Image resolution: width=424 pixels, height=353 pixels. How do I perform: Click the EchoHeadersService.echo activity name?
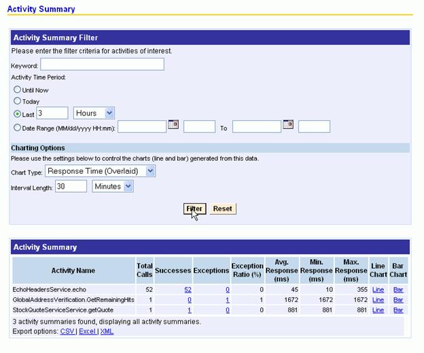point(49,290)
